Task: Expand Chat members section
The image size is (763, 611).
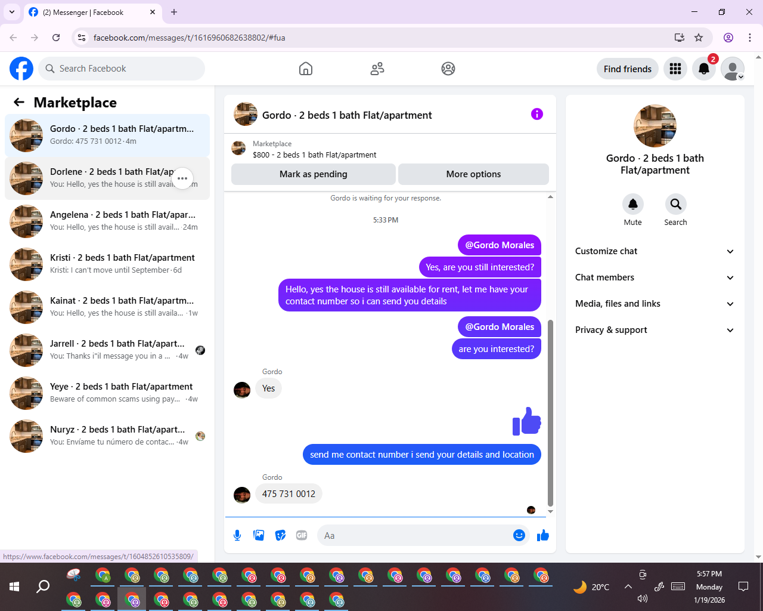Action: tap(655, 277)
